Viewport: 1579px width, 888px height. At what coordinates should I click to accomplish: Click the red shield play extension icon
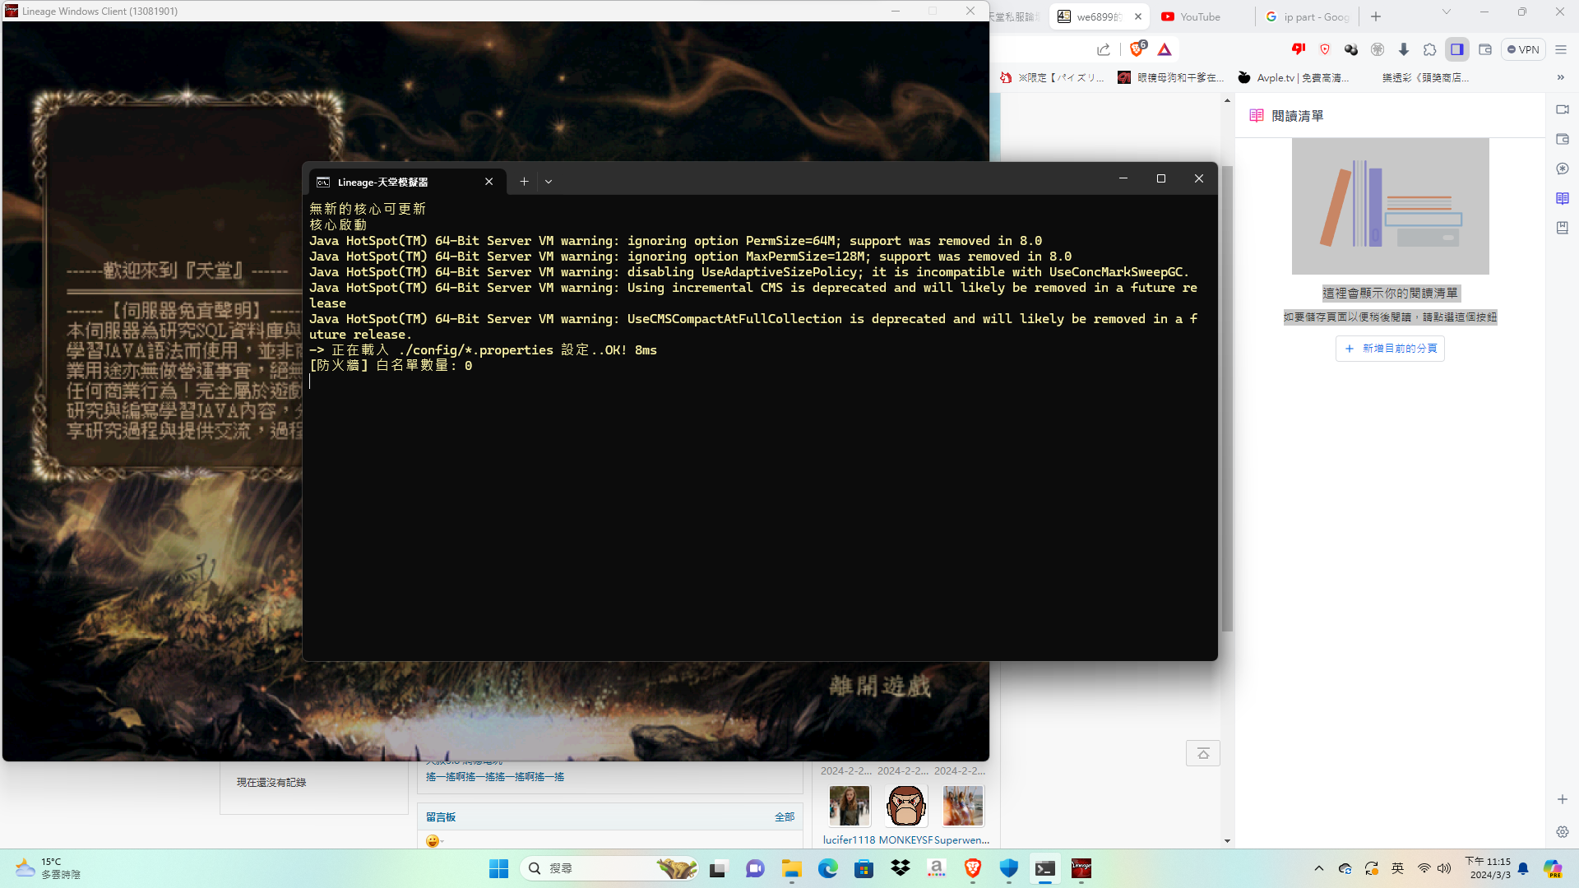pos(1325,49)
